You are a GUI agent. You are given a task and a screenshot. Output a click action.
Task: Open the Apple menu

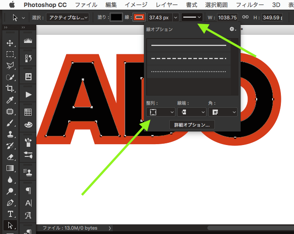(12, 5)
